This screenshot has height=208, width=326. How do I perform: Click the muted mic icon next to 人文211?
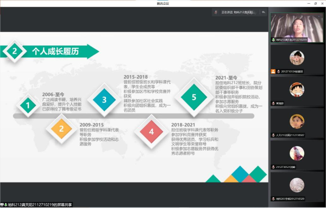pos(273,135)
